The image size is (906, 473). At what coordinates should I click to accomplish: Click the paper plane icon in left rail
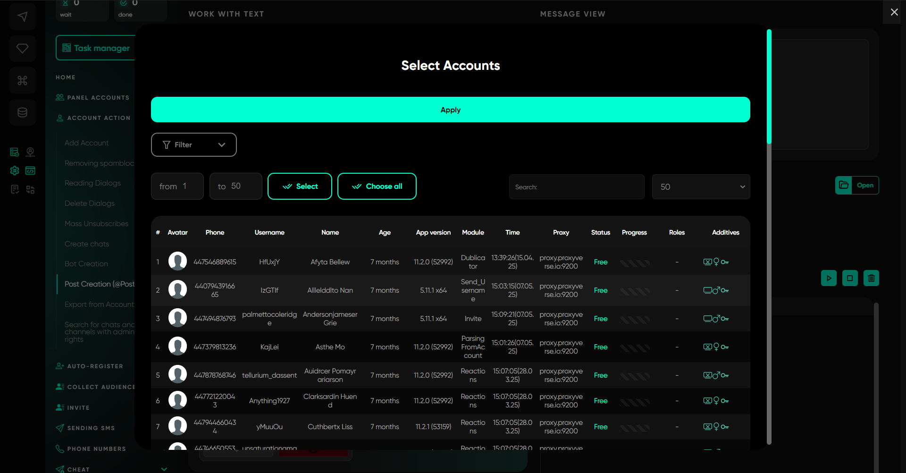tap(22, 17)
